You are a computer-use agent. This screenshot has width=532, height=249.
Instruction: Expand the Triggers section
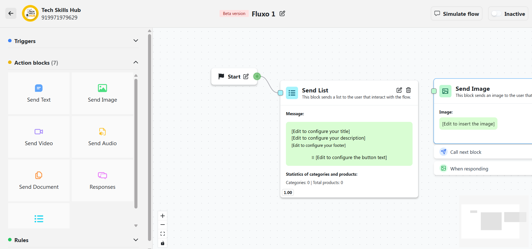coord(136,41)
